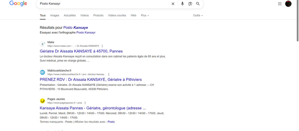The height and width of the screenshot is (131, 299).
Task: Click the page vertical scrollbar
Action: click(298, 20)
